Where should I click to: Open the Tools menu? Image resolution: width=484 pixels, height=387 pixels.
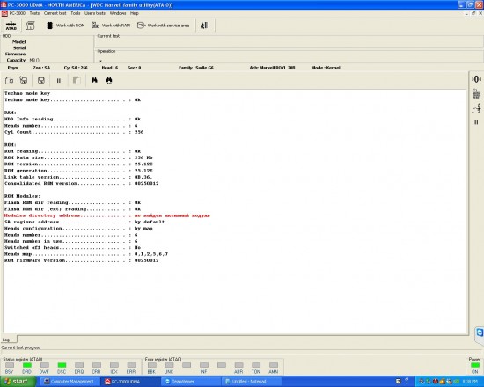click(x=76, y=13)
